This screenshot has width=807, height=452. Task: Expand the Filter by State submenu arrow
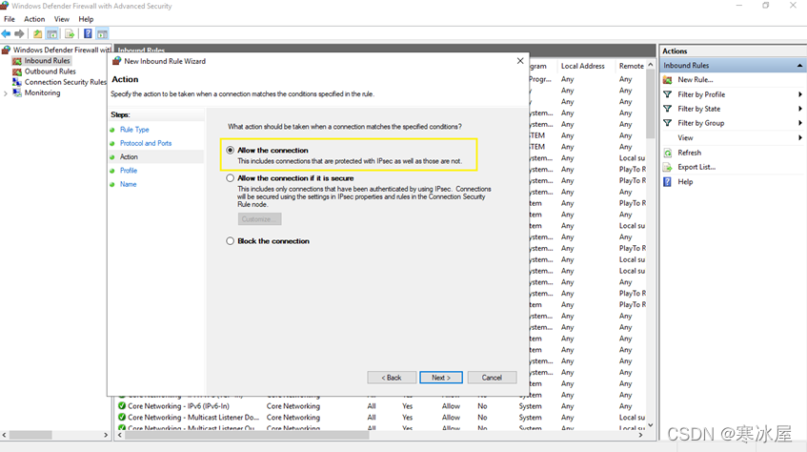pyautogui.click(x=800, y=109)
